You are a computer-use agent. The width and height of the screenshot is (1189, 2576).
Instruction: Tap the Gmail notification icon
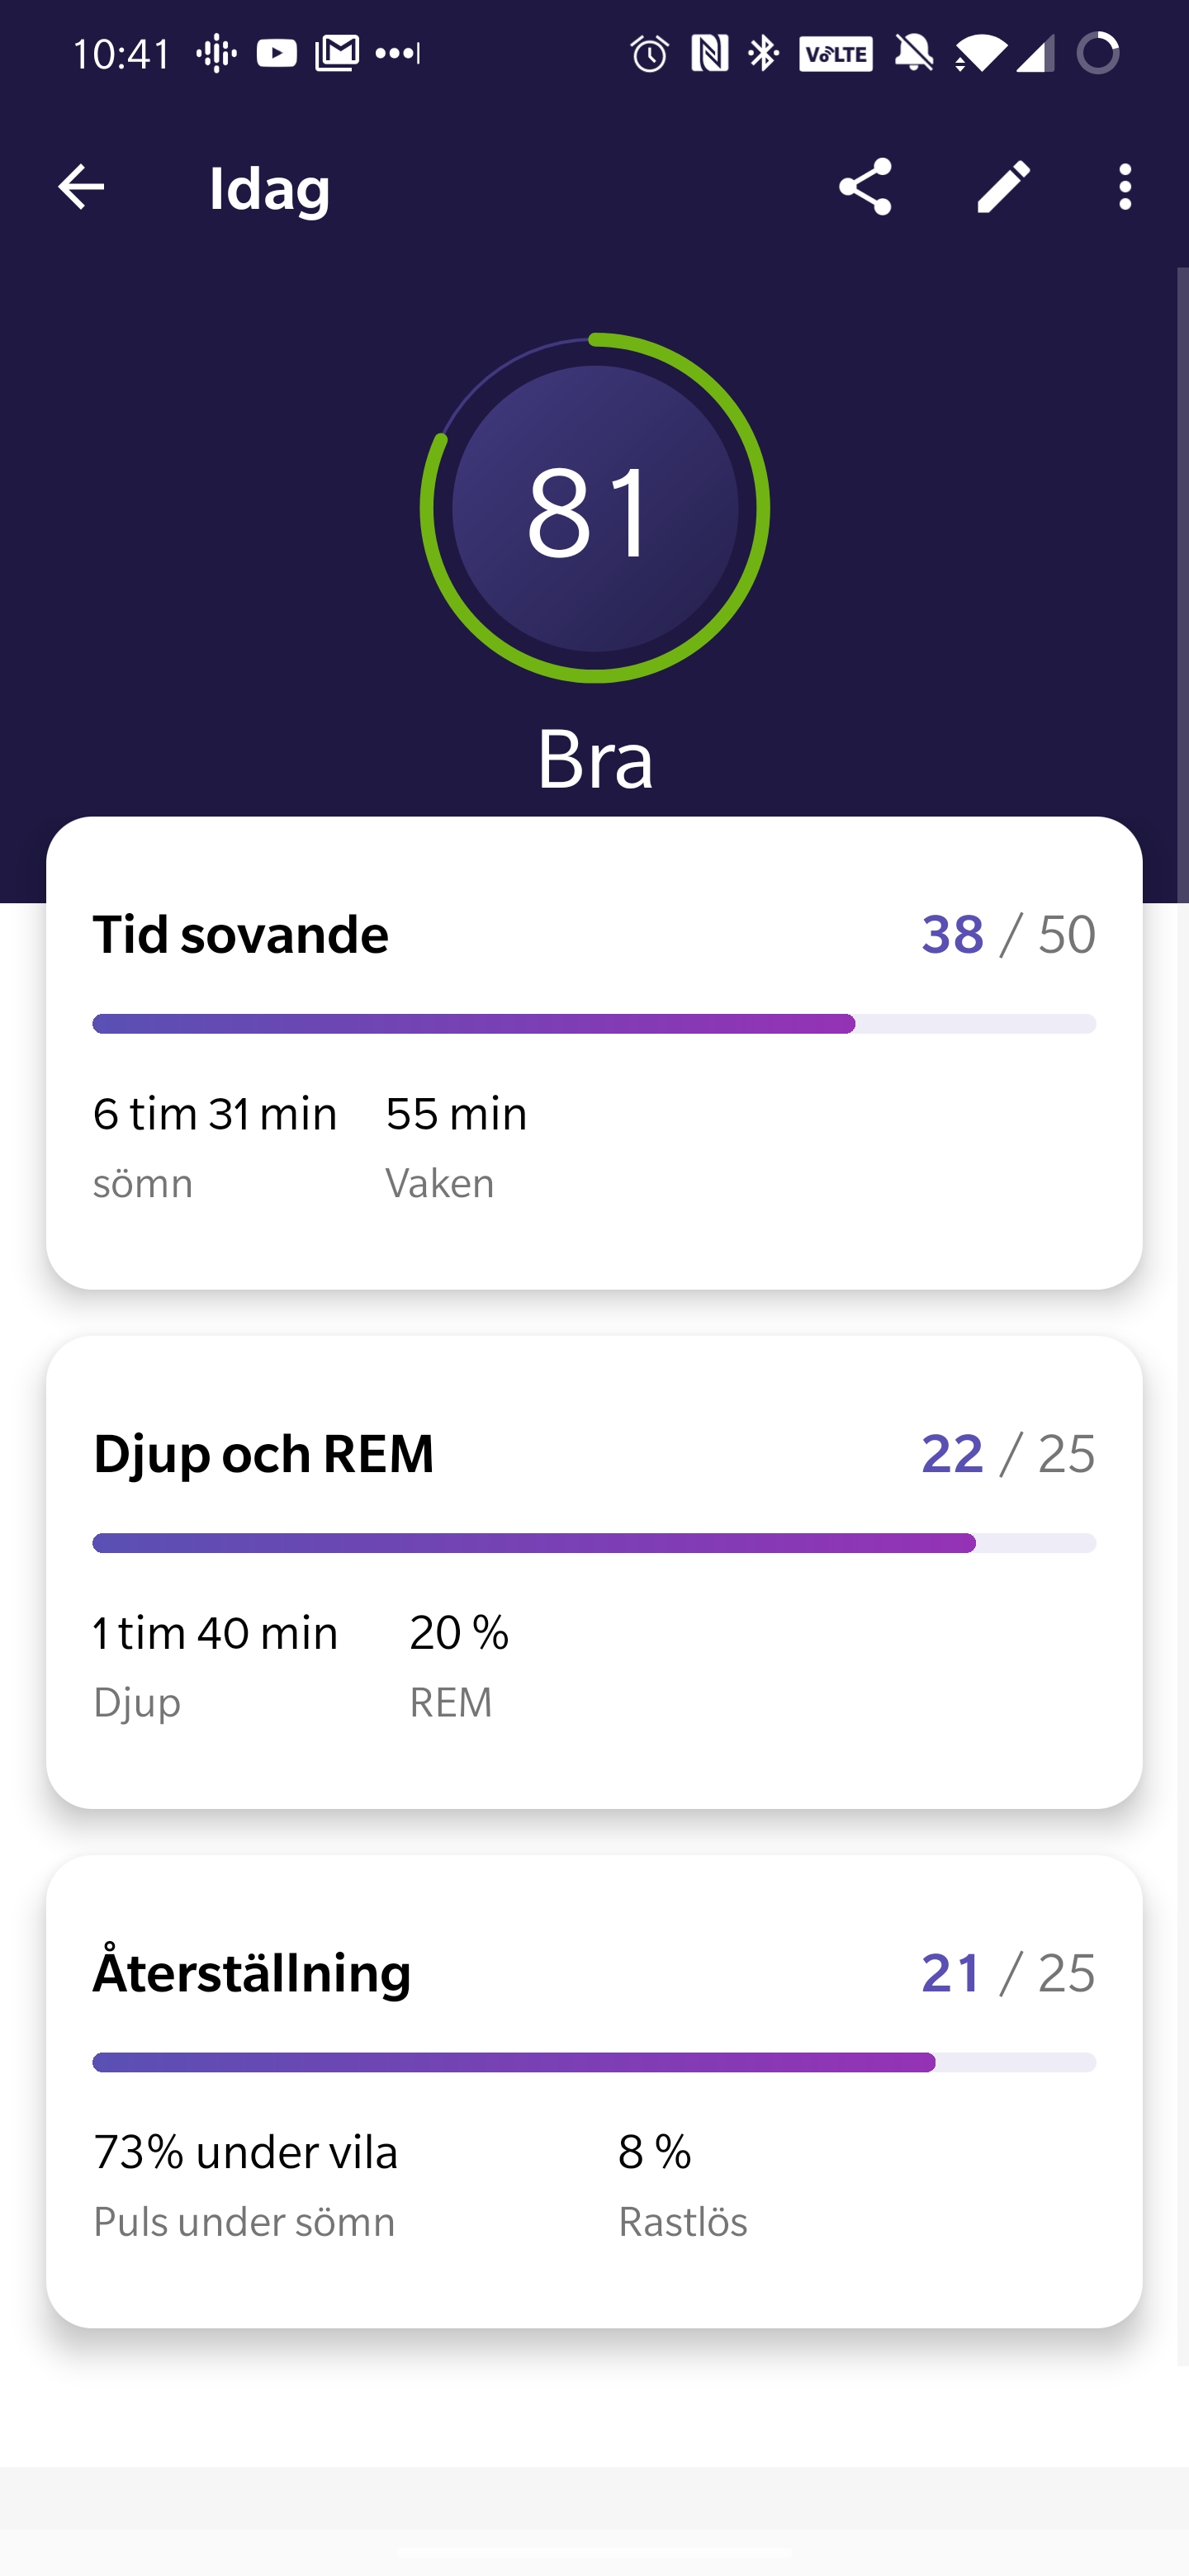pyautogui.click(x=337, y=54)
